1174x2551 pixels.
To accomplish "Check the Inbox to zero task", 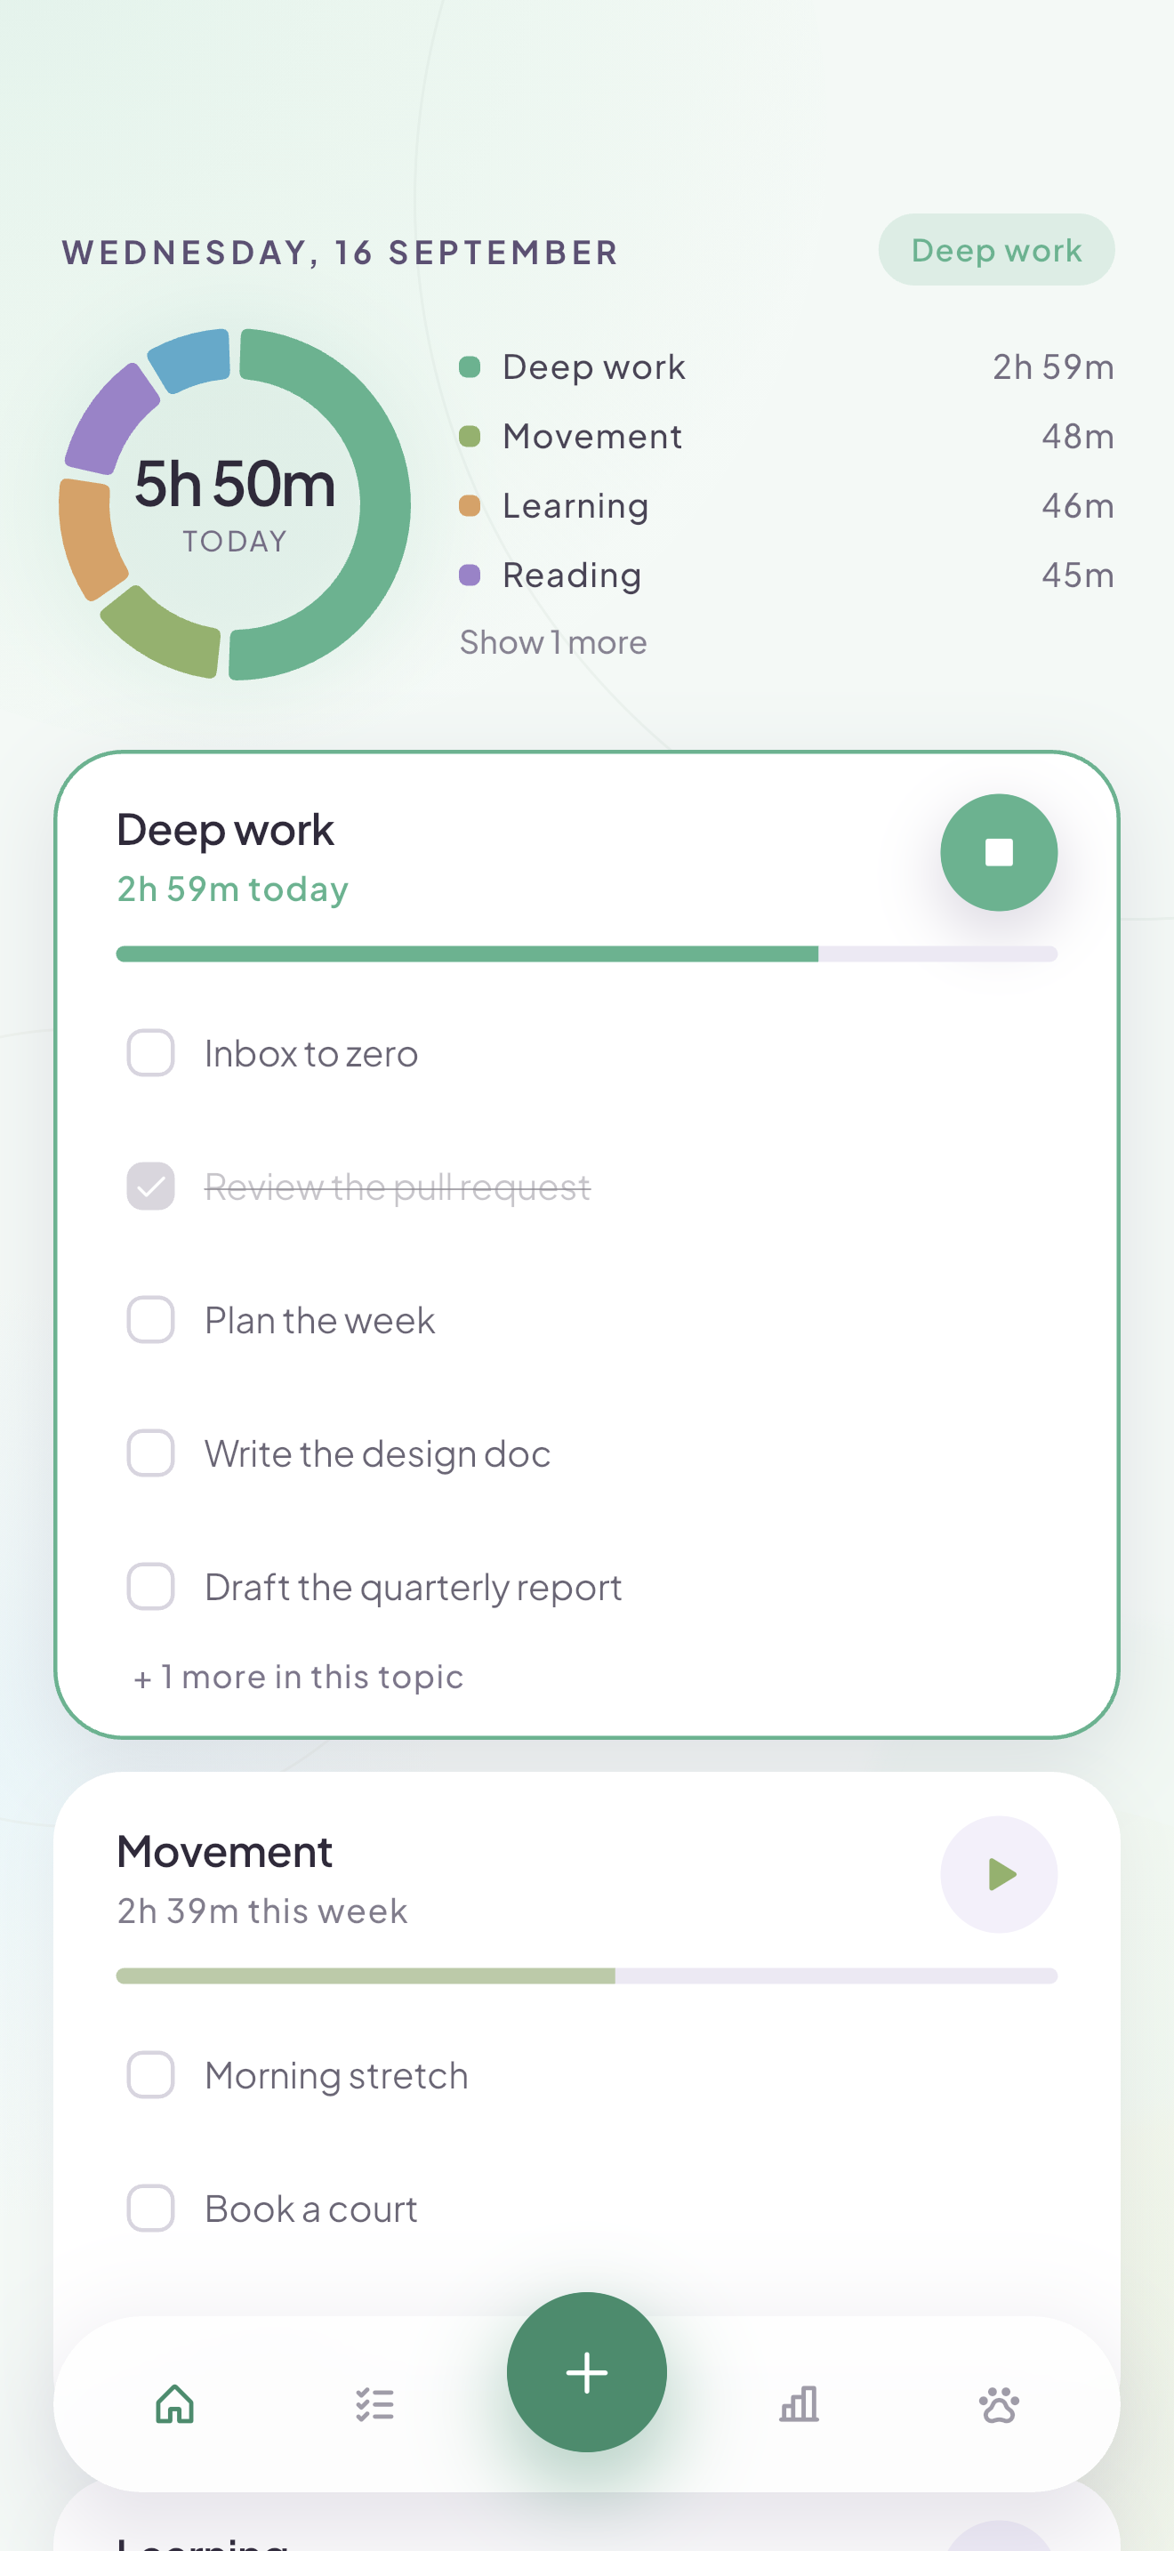I will [x=150, y=1052].
